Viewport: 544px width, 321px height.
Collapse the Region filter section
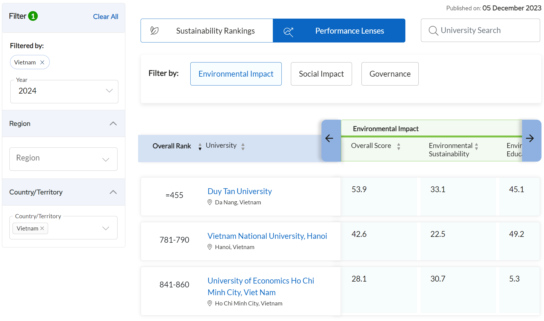pos(113,124)
